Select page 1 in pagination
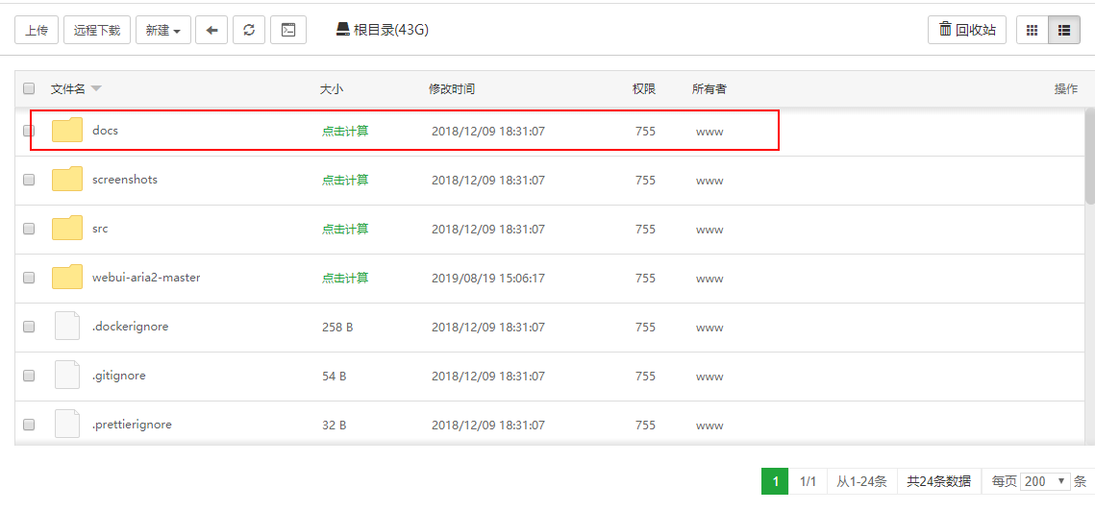This screenshot has height=511, width=1095. pos(775,481)
